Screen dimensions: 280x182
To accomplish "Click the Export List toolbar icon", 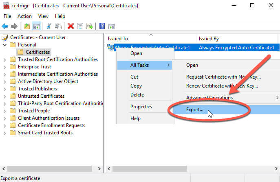I will [x=90, y=26].
